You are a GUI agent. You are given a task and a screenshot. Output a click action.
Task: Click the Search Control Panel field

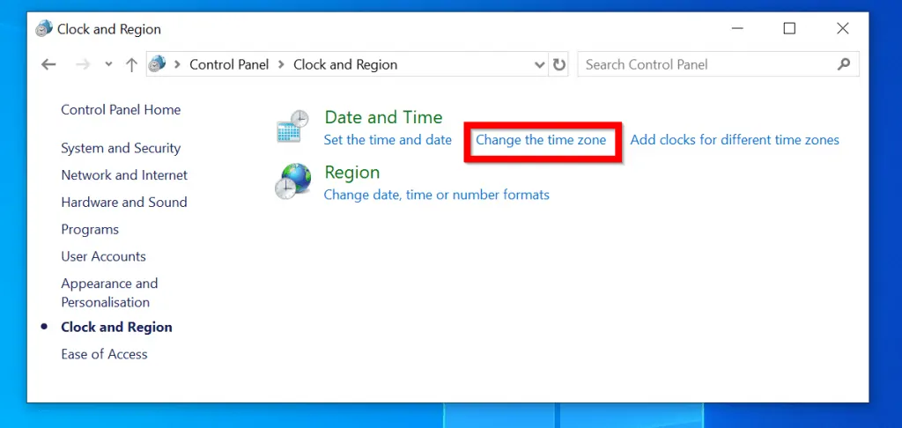click(x=707, y=64)
